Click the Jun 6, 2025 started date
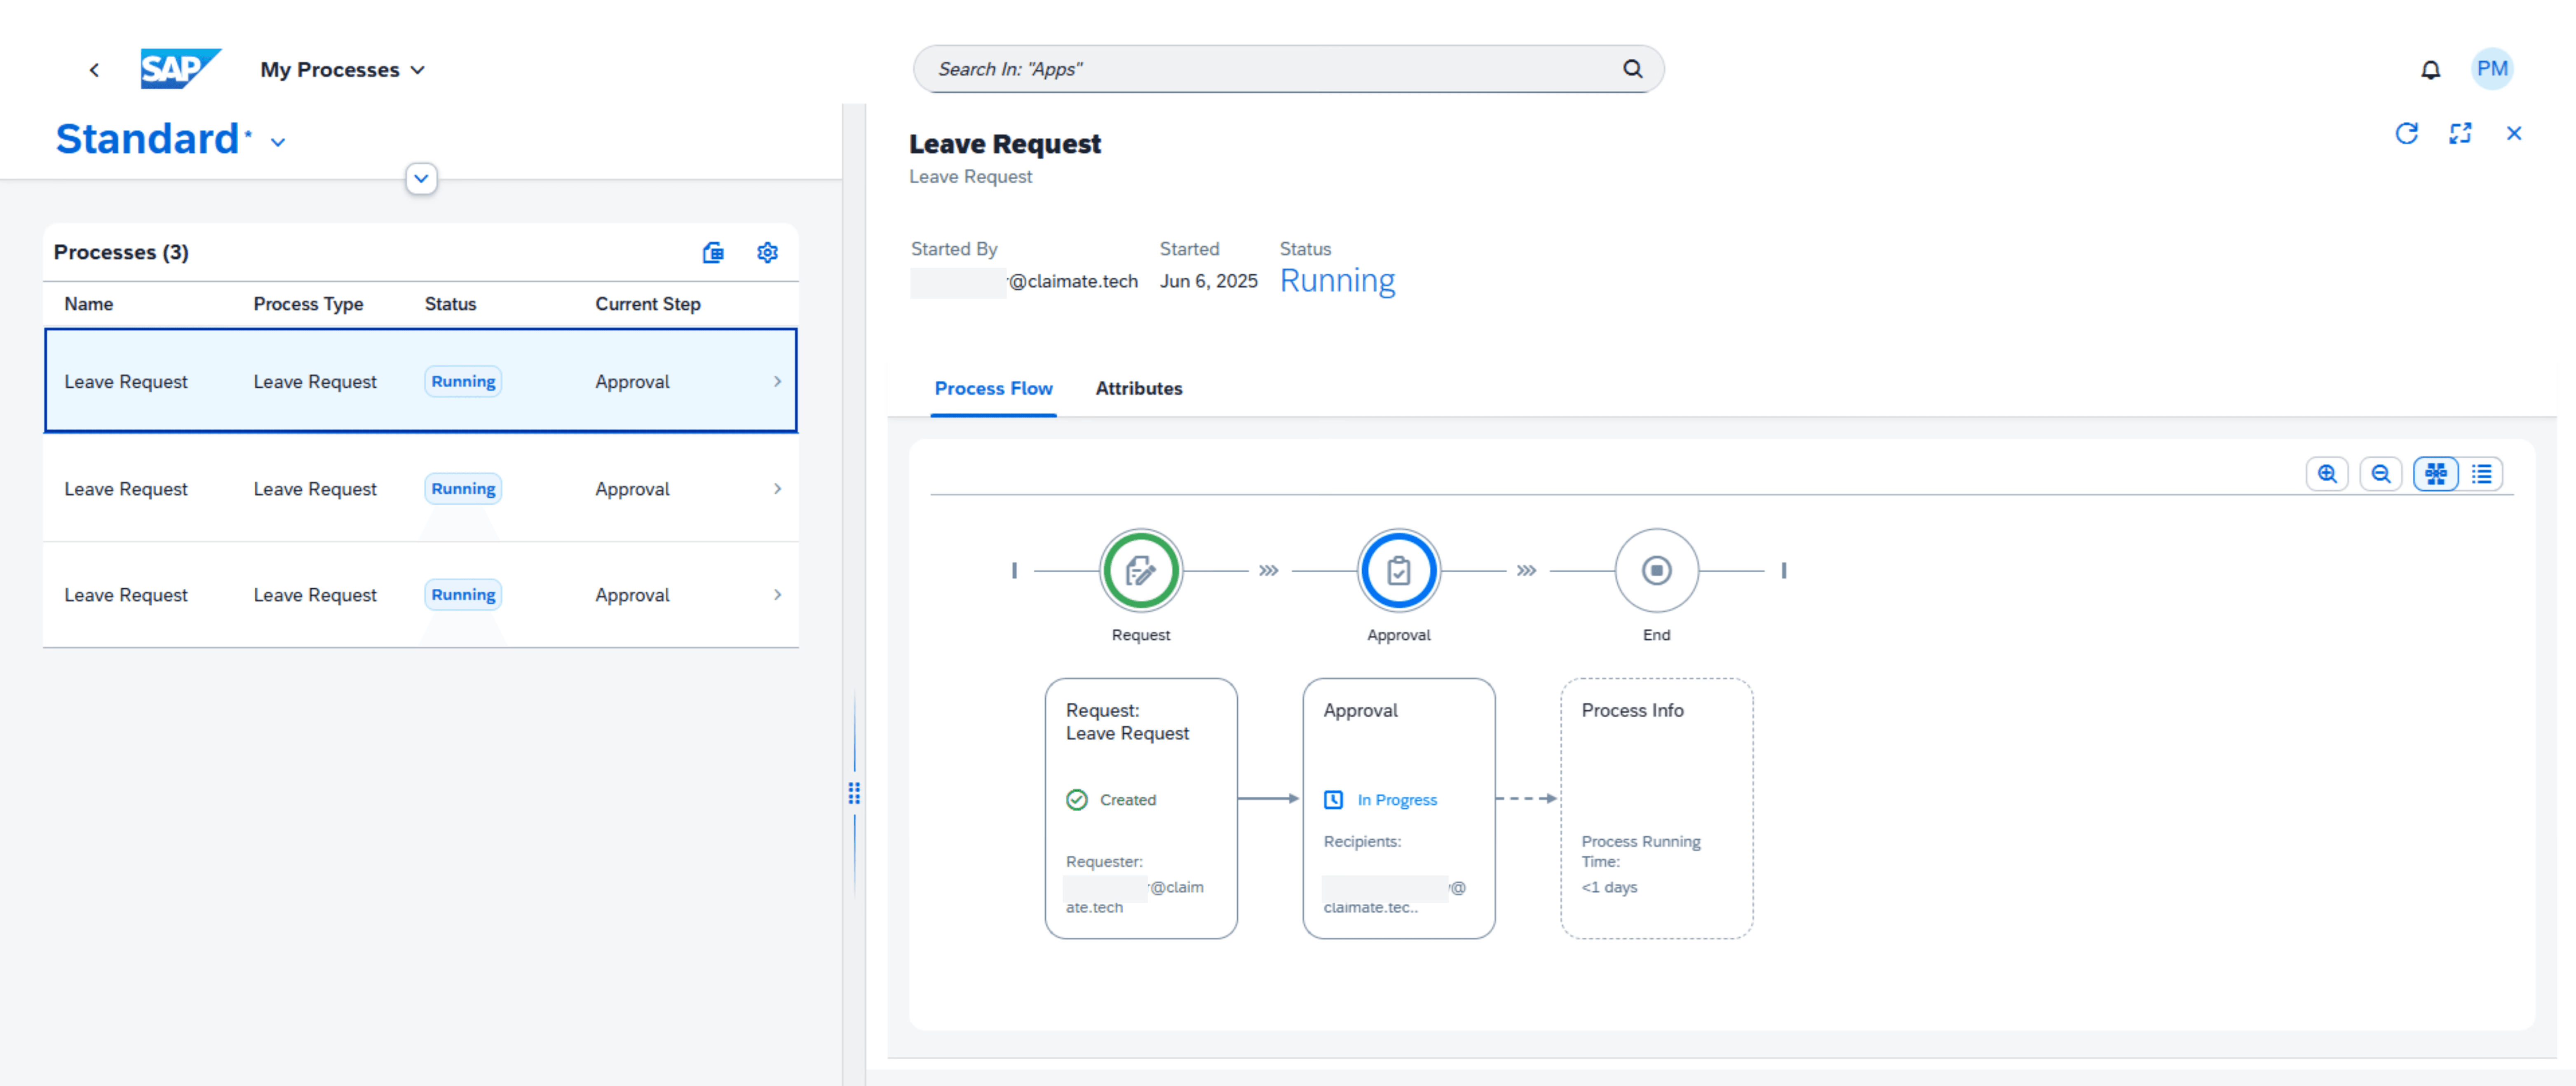Screen dimensions: 2576x1086 [1208, 282]
